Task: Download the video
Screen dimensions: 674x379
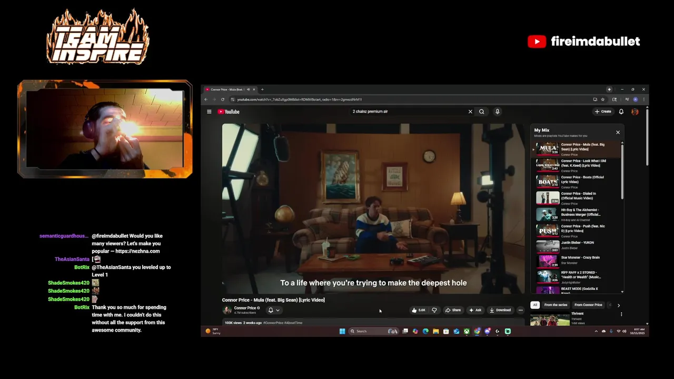Action: coord(500,310)
